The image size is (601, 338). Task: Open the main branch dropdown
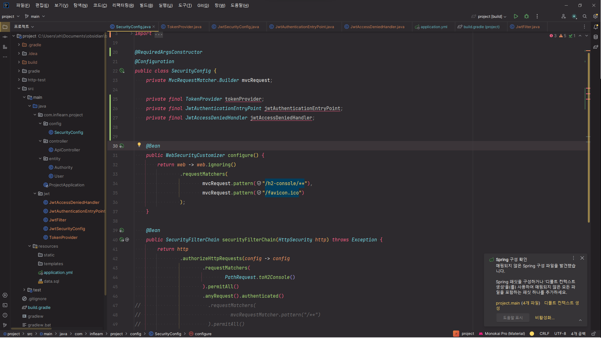click(x=35, y=16)
